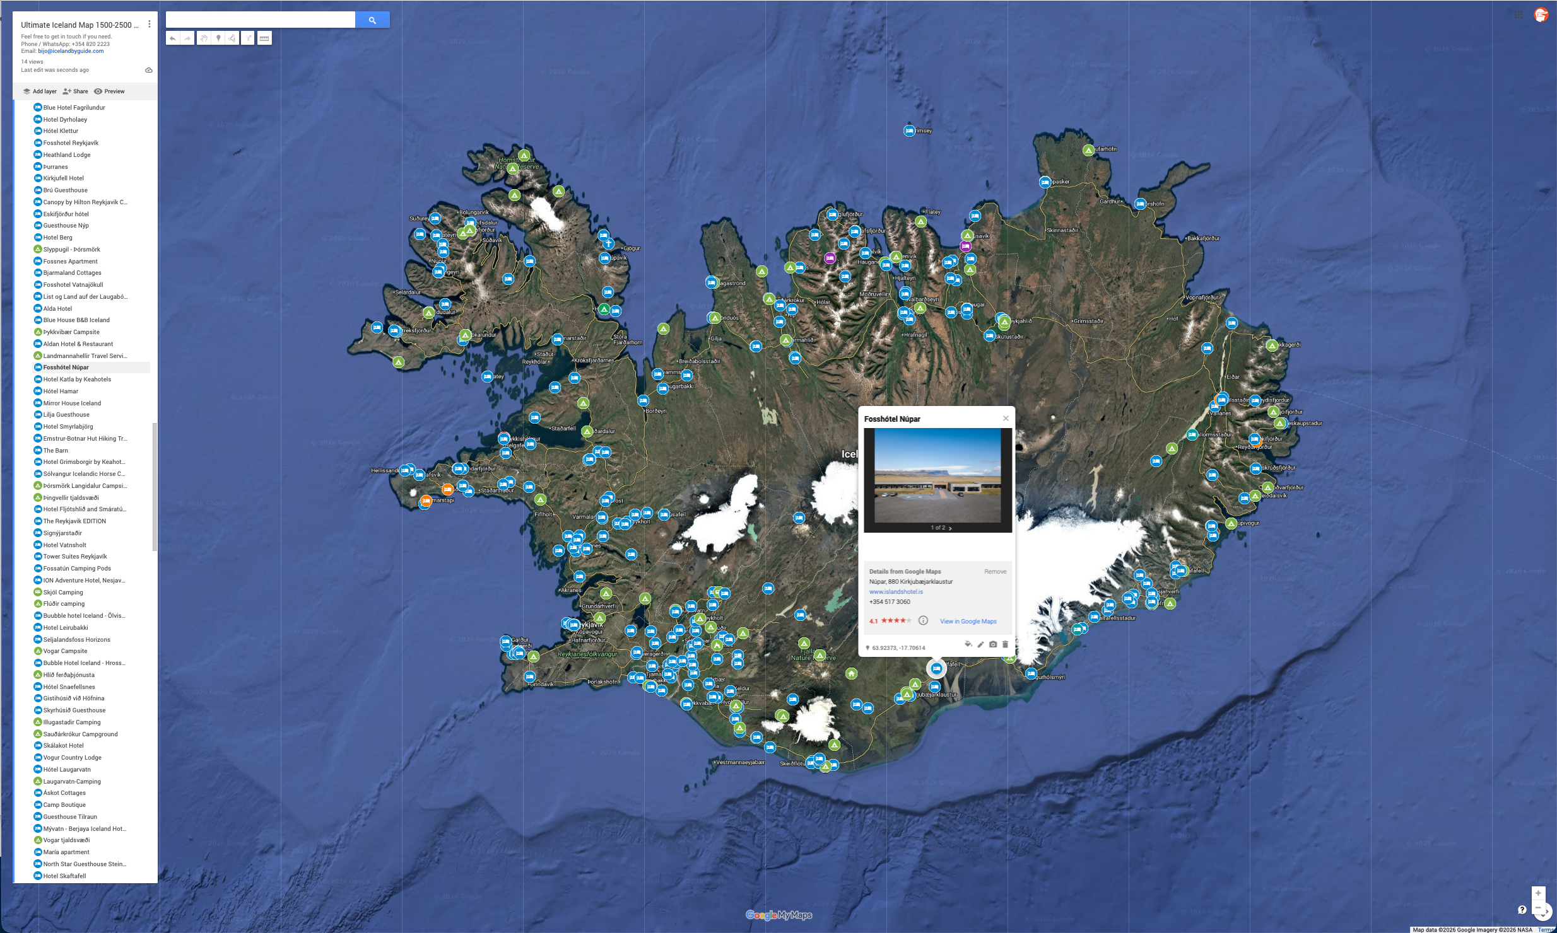
Task: Close the Fosshótel Núpar info popup
Action: tap(1006, 419)
